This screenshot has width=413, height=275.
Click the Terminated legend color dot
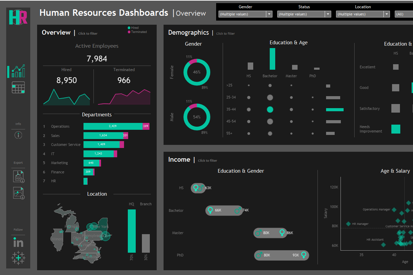129,32
